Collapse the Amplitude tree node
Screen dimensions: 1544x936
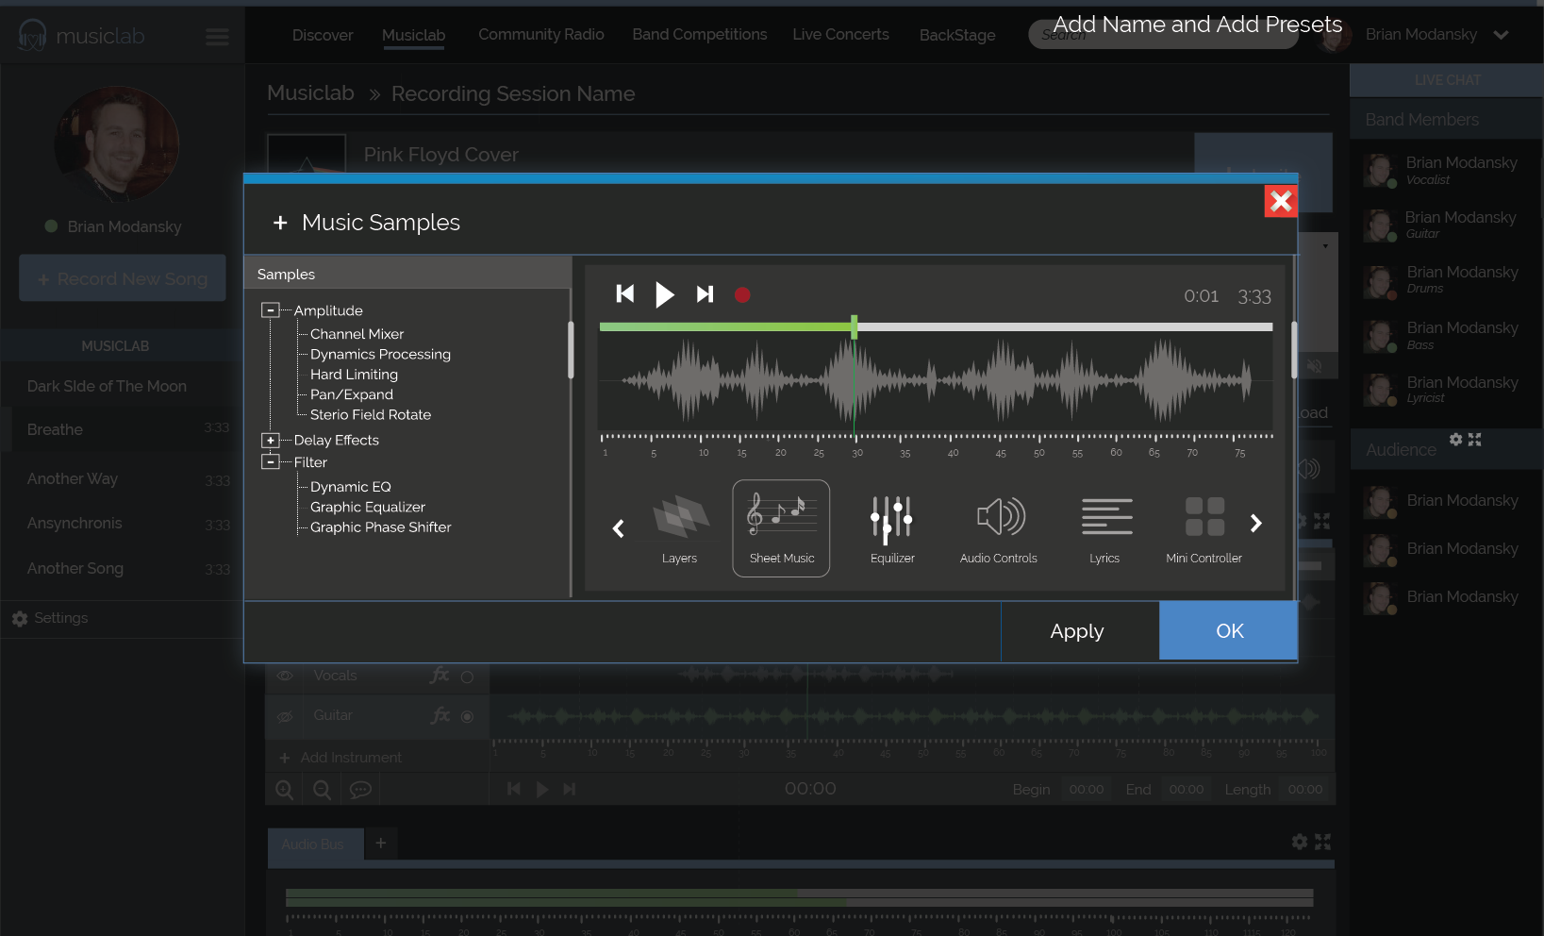271,310
